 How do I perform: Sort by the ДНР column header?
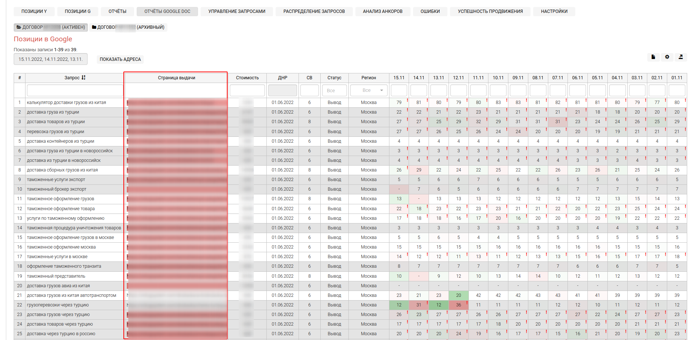coord(282,78)
